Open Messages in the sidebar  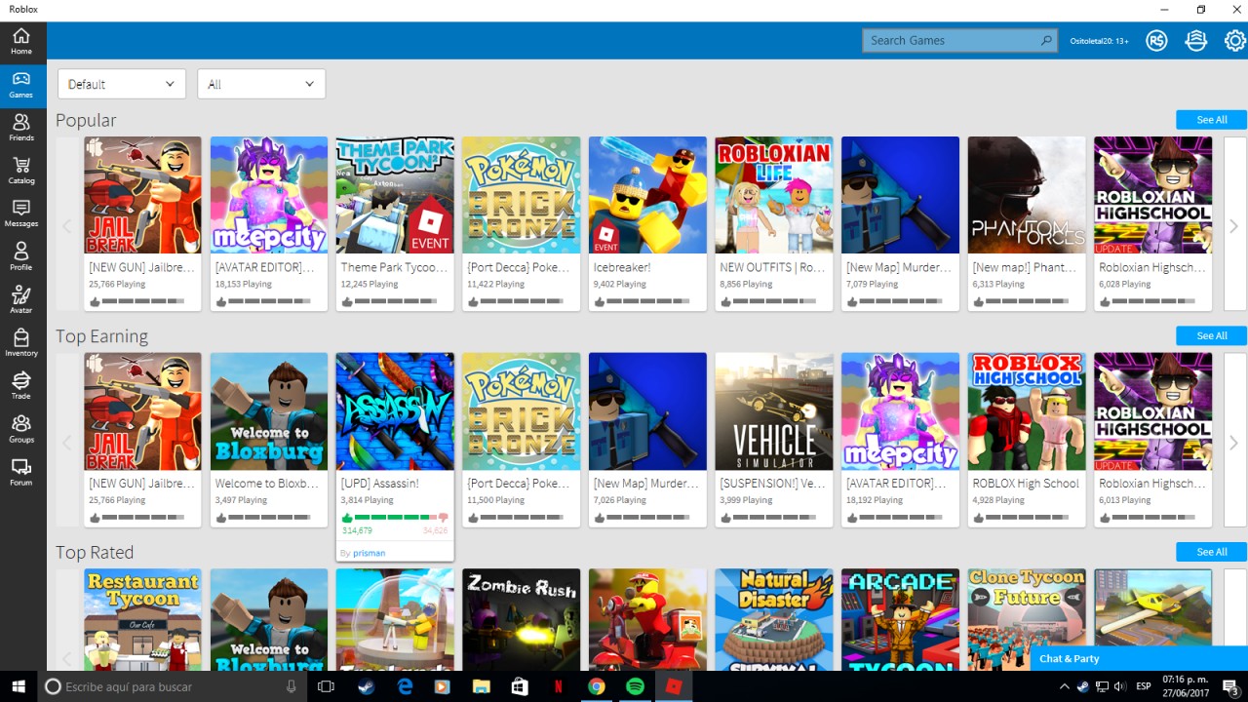21,214
